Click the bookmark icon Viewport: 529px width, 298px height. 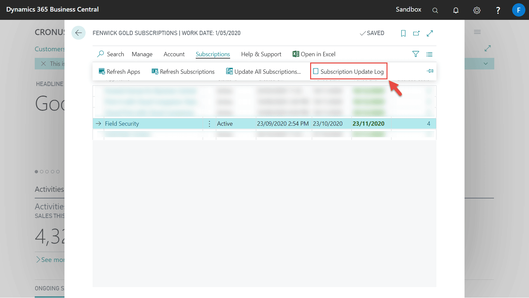point(403,33)
